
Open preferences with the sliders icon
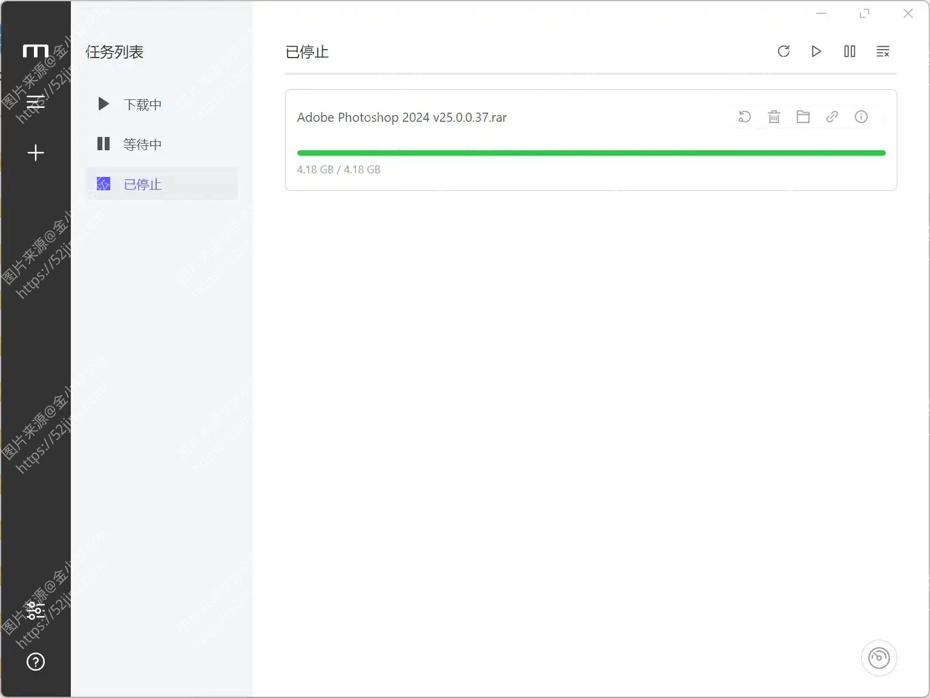35,610
